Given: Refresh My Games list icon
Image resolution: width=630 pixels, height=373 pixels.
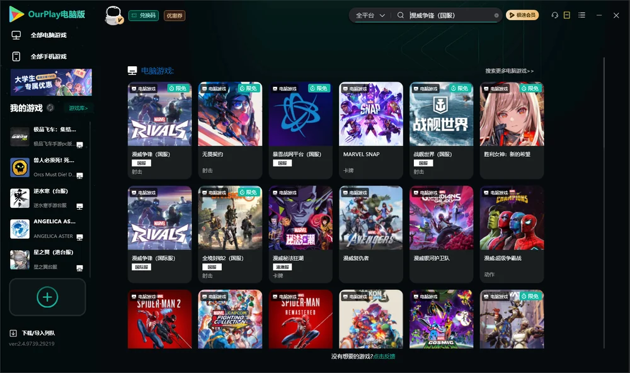Looking at the screenshot, I should (50, 108).
